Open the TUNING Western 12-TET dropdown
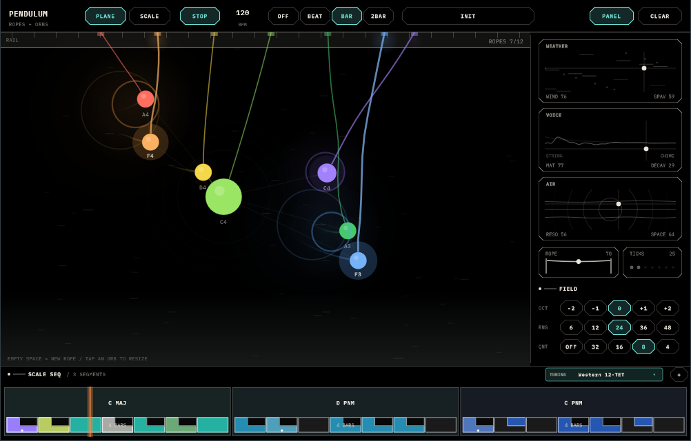 click(x=603, y=375)
